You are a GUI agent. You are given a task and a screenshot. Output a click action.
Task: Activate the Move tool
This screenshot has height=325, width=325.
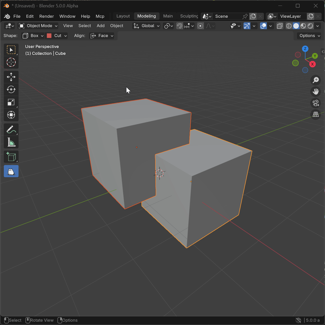click(11, 77)
